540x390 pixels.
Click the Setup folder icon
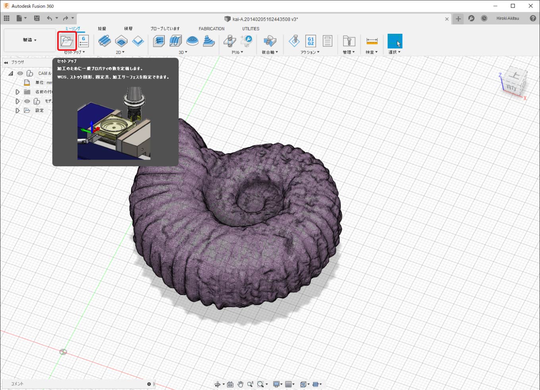67,41
